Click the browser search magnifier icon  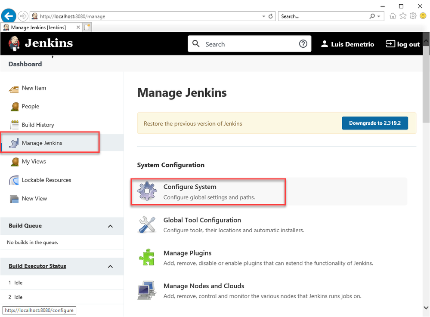(x=372, y=16)
